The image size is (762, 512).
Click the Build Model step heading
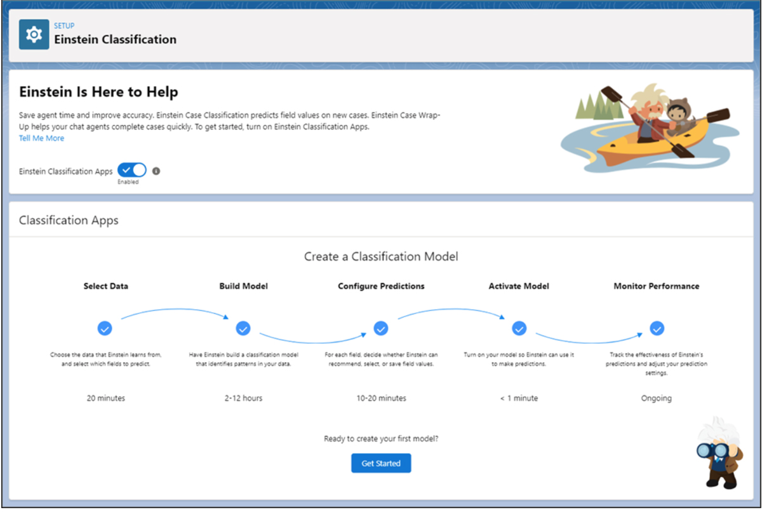tap(243, 286)
